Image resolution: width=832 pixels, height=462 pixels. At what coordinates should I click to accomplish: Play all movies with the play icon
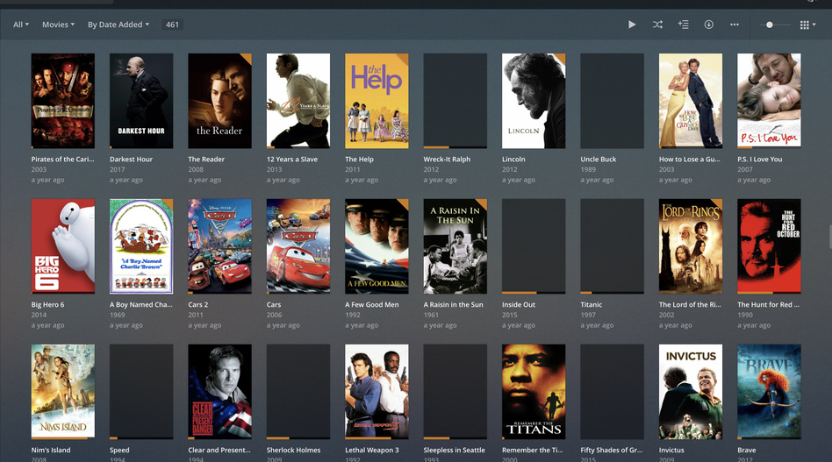click(631, 25)
